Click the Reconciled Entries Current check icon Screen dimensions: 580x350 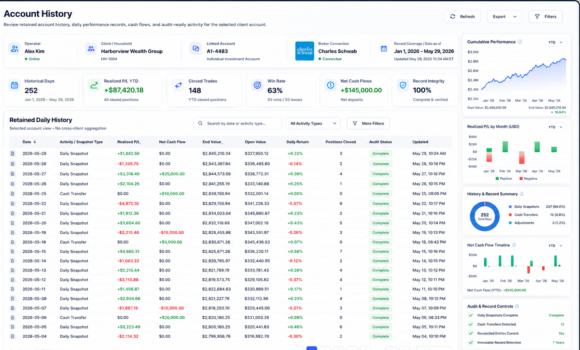tap(471, 334)
